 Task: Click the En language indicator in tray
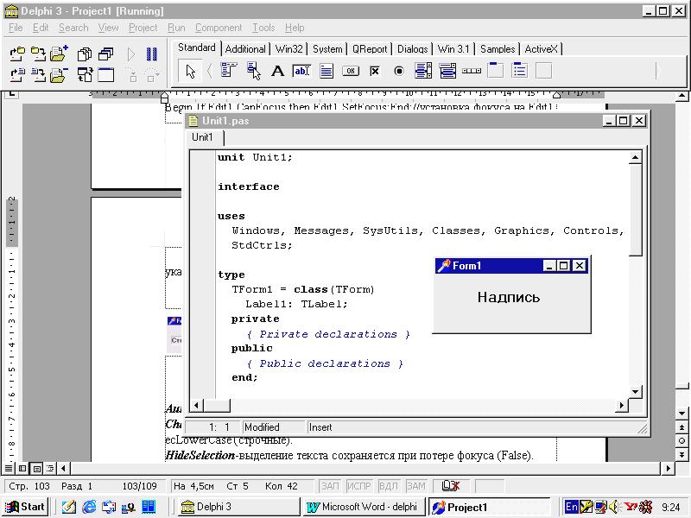point(571,507)
